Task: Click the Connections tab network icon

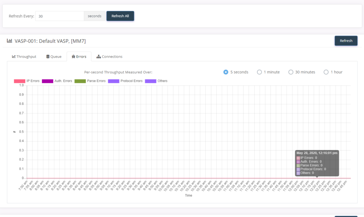Action: [x=99, y=57]
